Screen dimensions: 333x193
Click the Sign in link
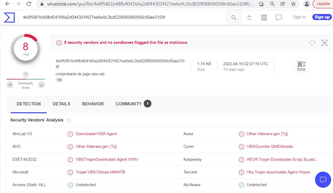[x=299, y=17]
